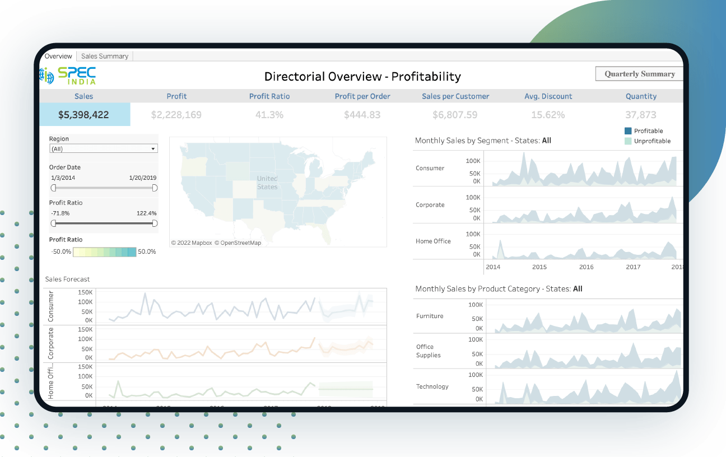Click the Home Office segment monthly sales chart

(x=584, y=241)
